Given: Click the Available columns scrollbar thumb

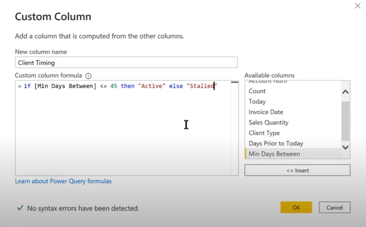Looking at the screenshot, I should click(x=345, y=121).
